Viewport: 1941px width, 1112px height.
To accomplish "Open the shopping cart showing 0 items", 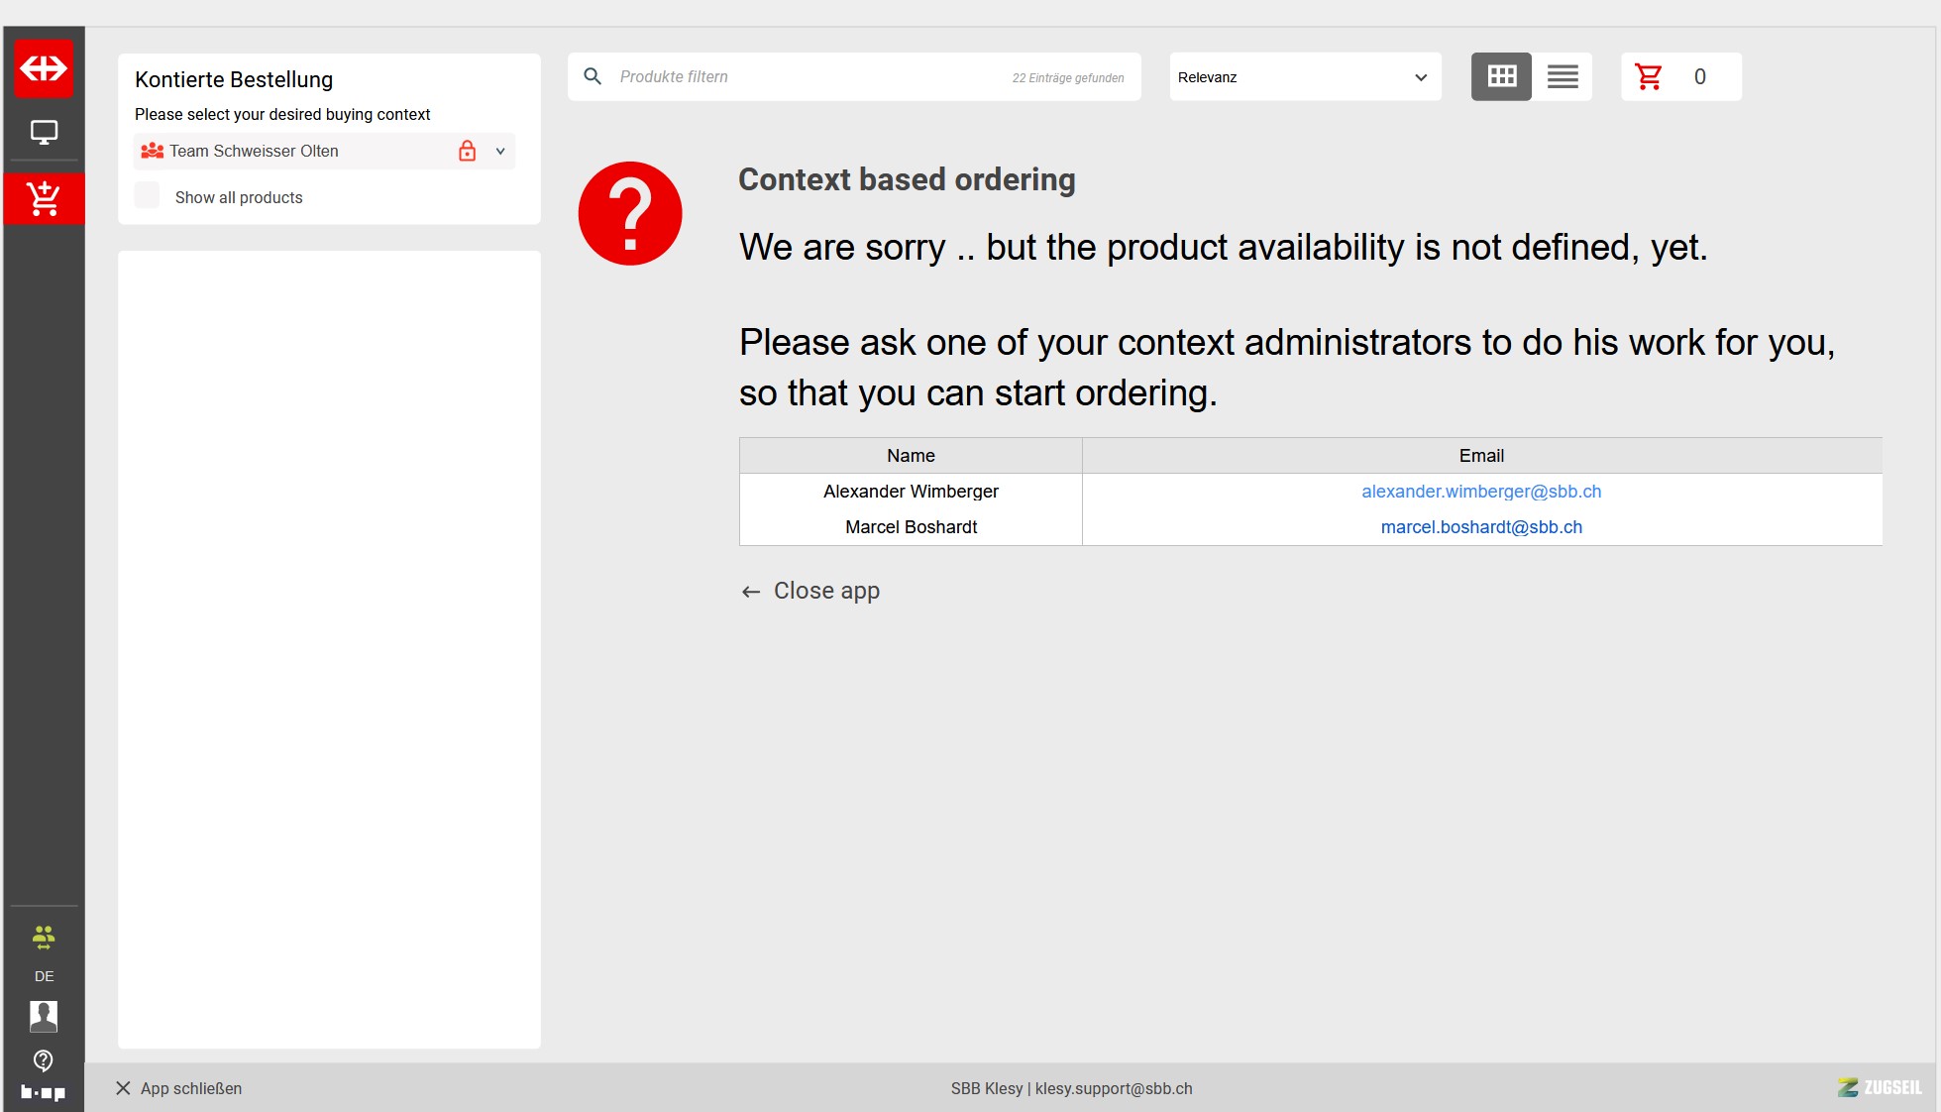I will click(1679, 77).
